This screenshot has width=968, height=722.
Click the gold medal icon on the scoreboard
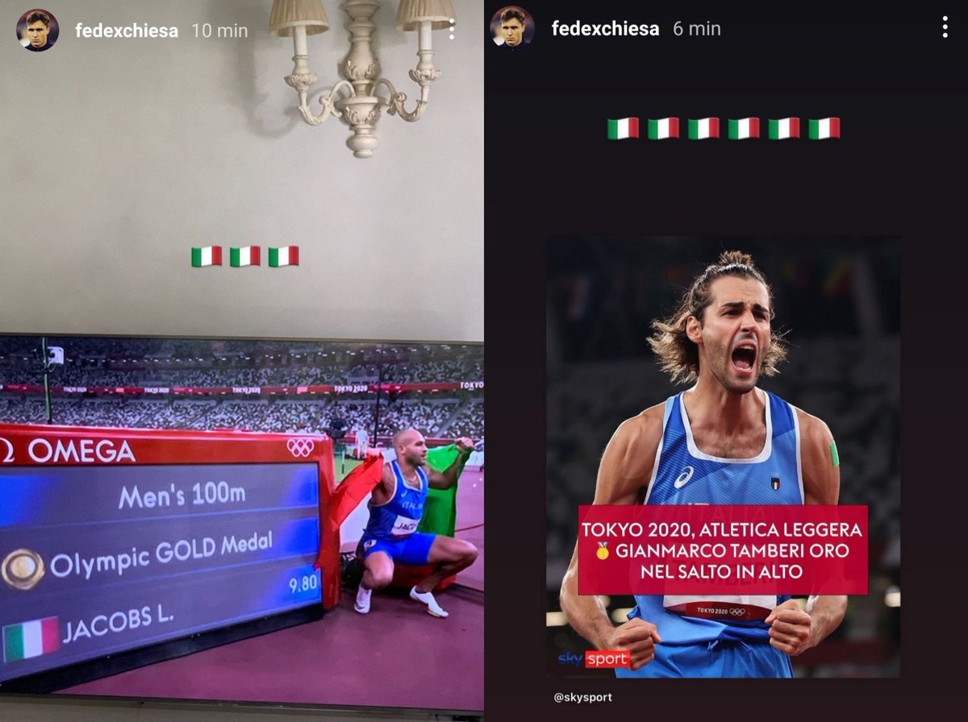pyautogui.click(x=22, y=568)
